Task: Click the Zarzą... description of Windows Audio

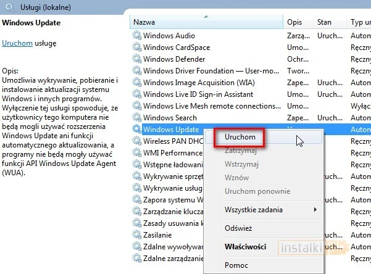Action: [298, 36]
